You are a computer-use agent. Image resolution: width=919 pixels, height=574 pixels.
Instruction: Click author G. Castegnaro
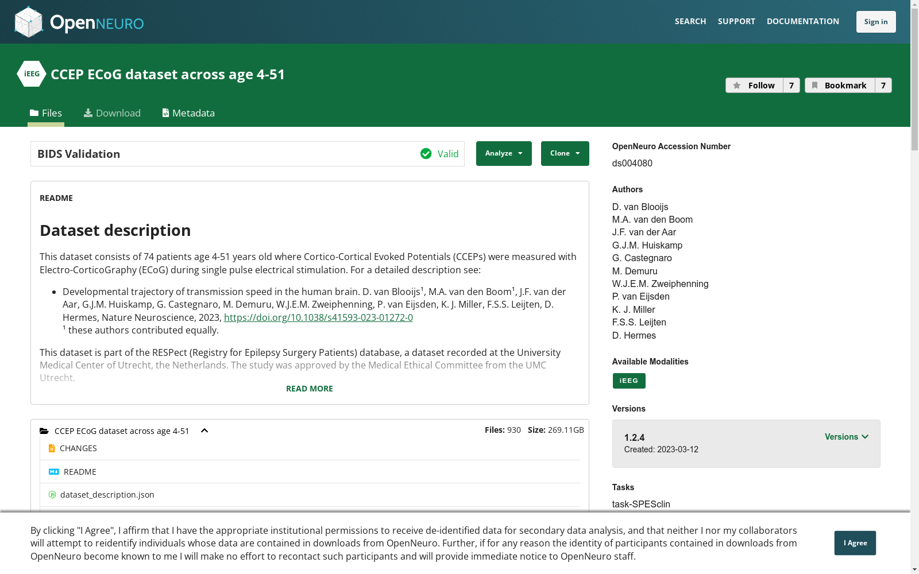642,258
